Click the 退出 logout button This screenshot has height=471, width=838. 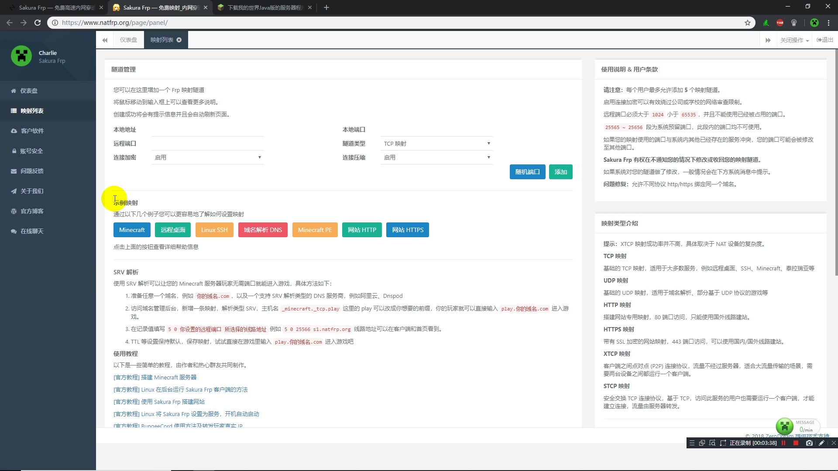825,40
